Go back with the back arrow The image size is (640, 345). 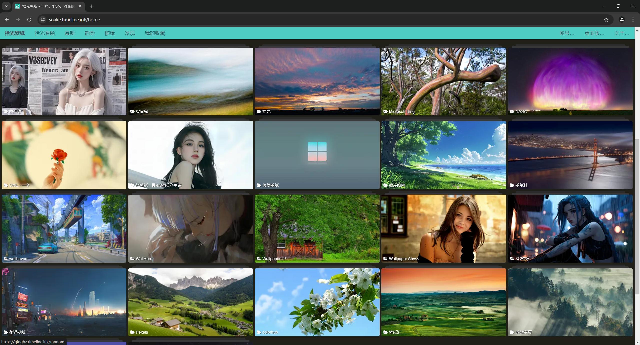pyautogui.click(x=7, y=20)
